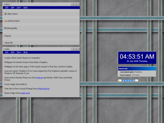Follow the snails.town link

pyautogui.click(x=25, y=93)
